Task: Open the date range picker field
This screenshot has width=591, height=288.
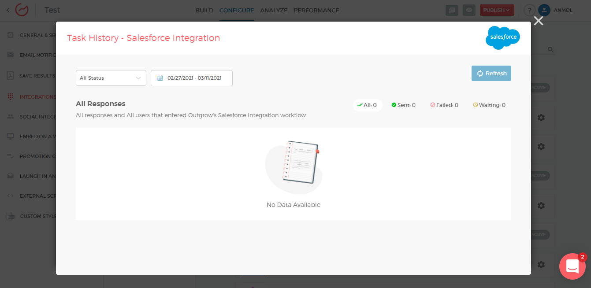Action: pos(192,78)
